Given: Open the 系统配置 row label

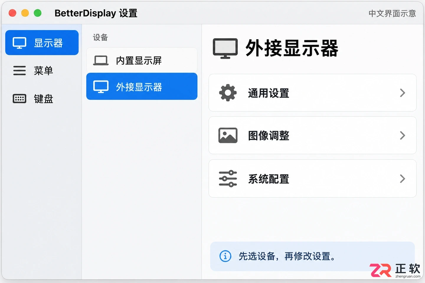Looking at the screenshot, I should click(269, 179).
